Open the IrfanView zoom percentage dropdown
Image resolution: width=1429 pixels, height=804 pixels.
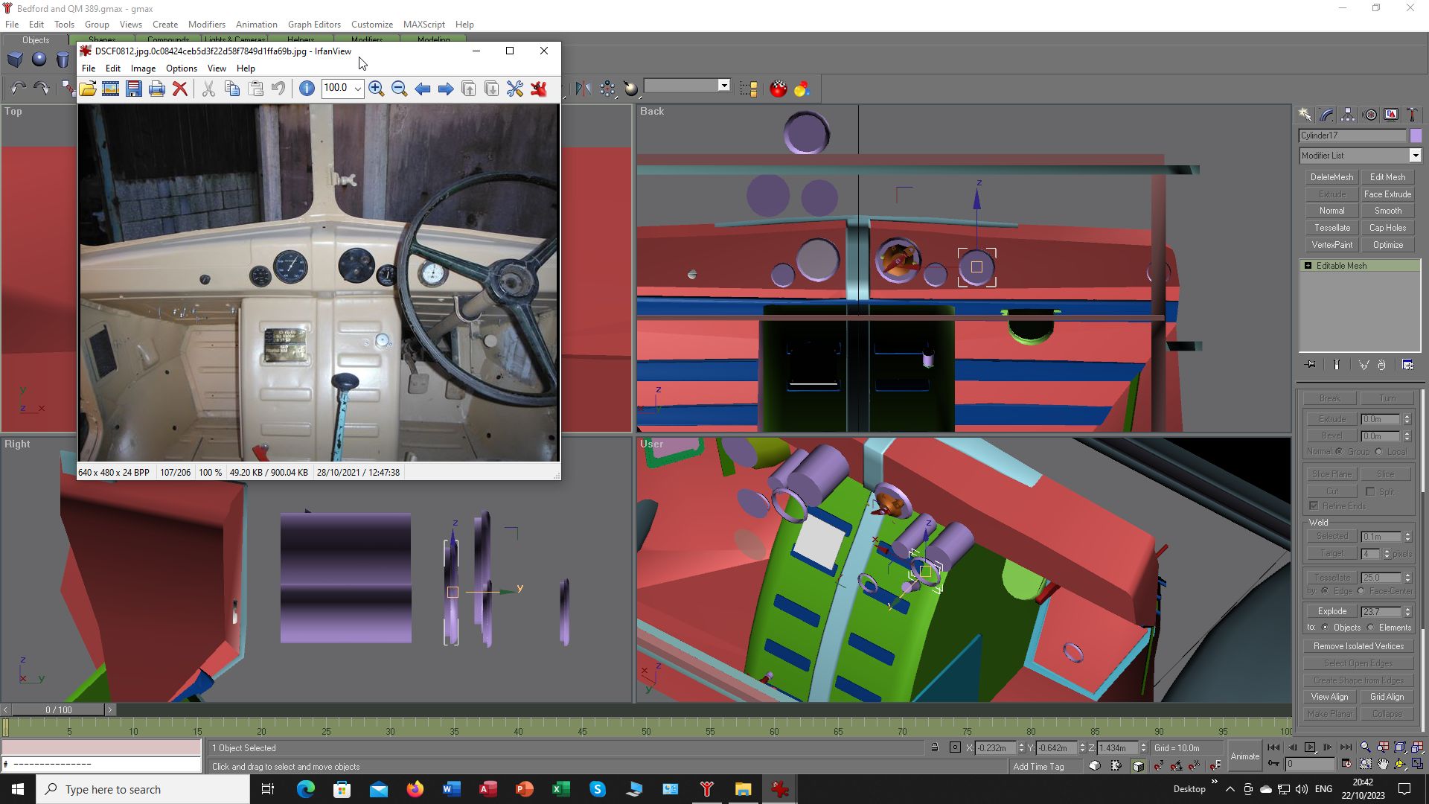click(358, 89)
